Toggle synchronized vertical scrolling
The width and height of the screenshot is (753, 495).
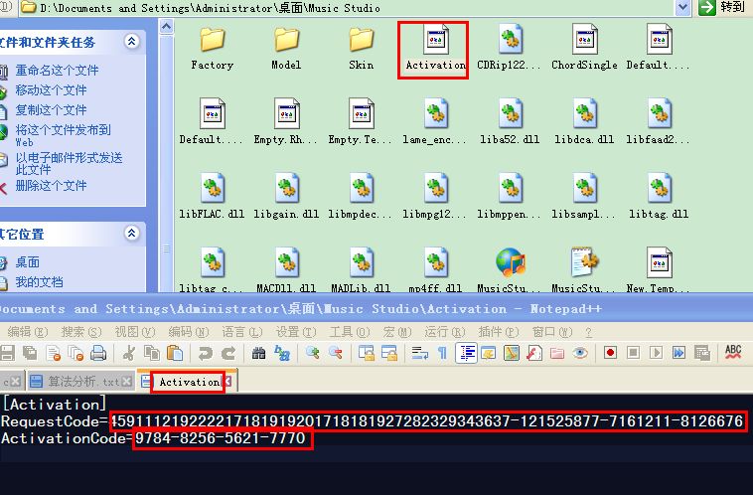[366, 353]
